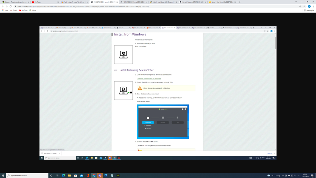Open File Explorer from the taskbar

point(69,176)
